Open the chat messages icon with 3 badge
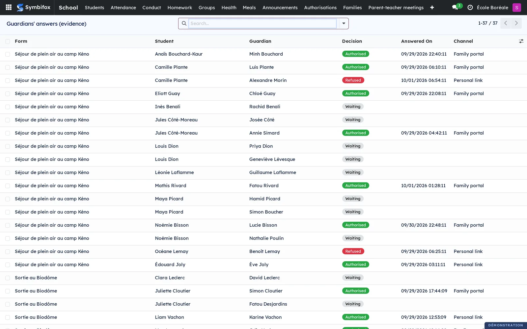This screenshot has height=329, width=527. pos(457,7)
